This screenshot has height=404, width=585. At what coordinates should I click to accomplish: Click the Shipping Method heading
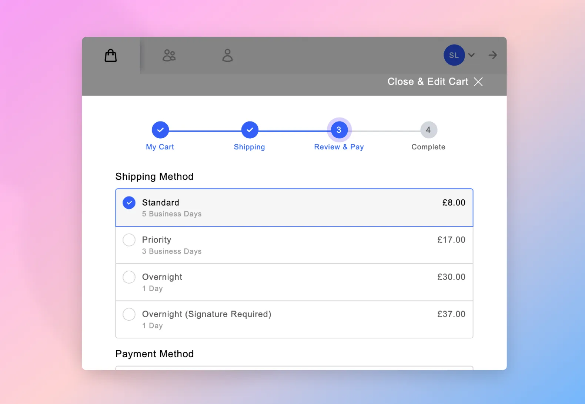point(154,177)
